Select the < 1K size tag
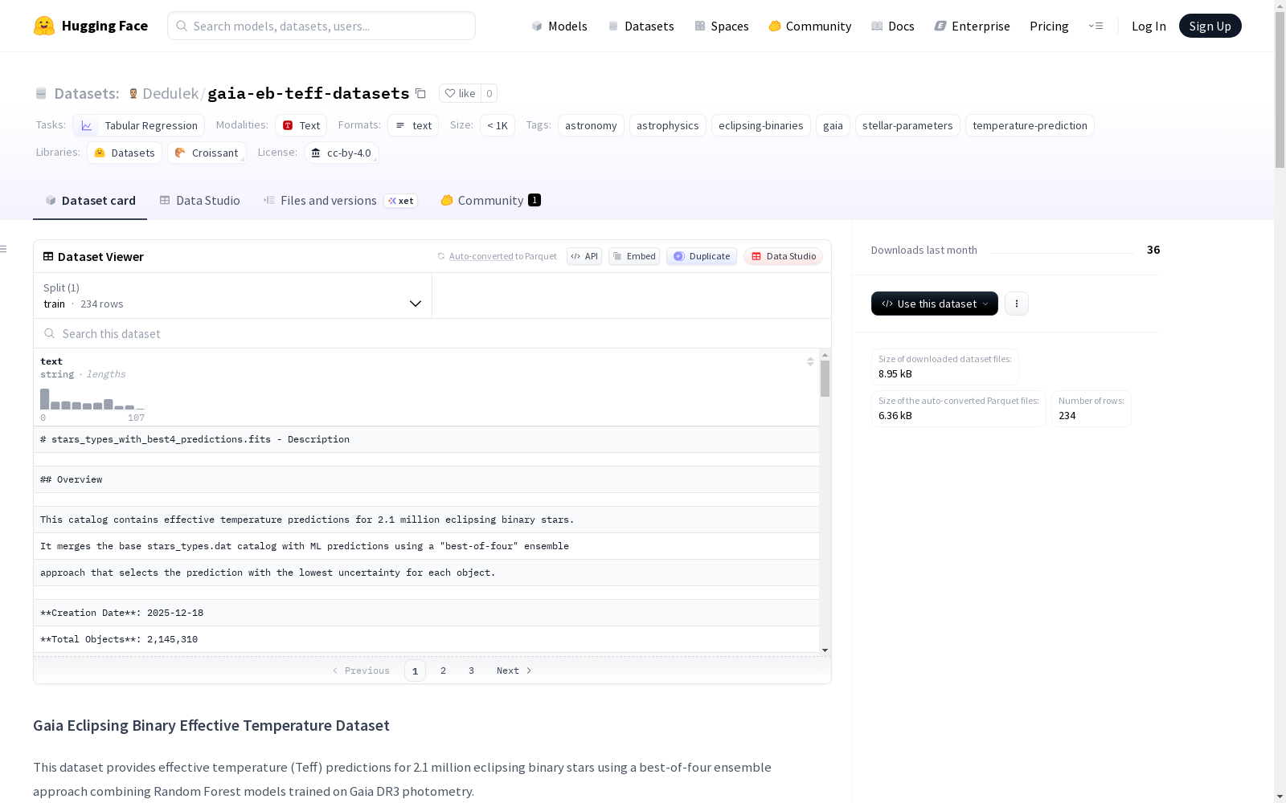The height and width of the screenshot is (803, 1286). 498,125
